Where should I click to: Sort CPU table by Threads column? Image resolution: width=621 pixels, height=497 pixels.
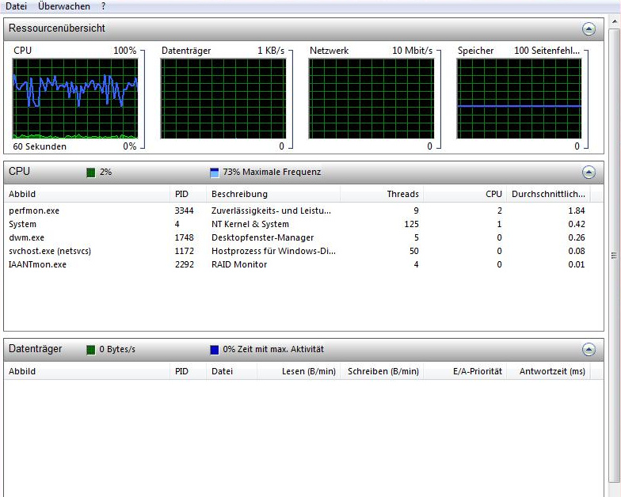[x=382, y=194]
